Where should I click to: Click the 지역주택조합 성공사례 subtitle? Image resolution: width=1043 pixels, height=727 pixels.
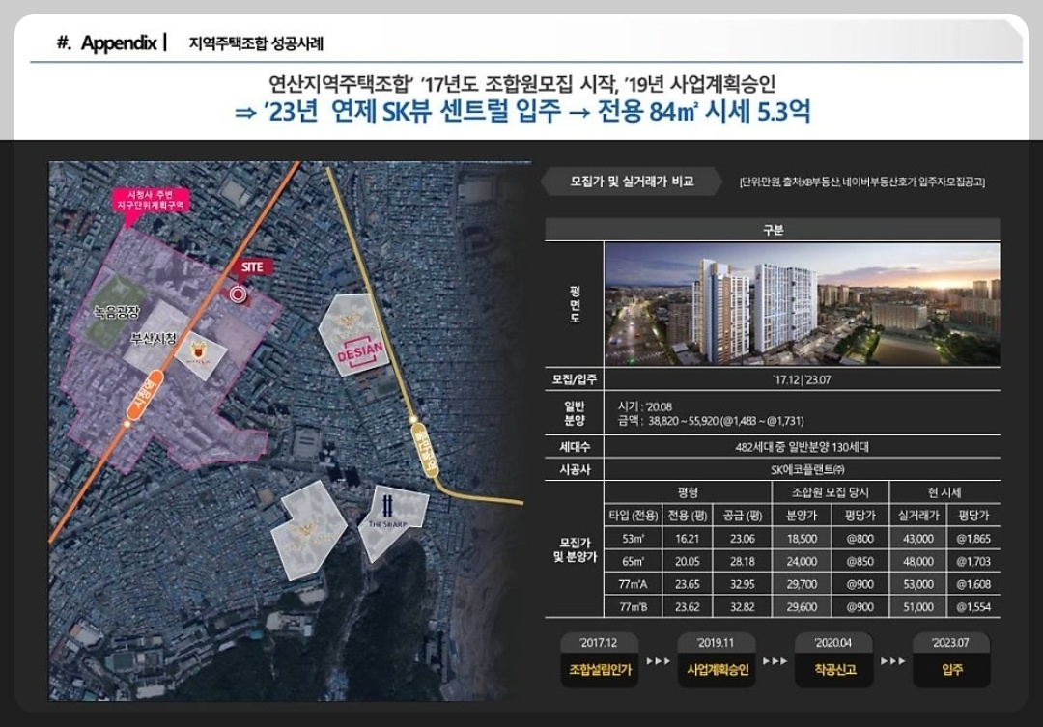pos(256,43)
